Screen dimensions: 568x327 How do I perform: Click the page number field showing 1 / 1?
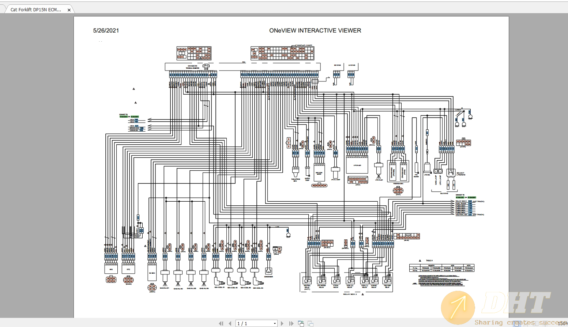coord(254,323)
